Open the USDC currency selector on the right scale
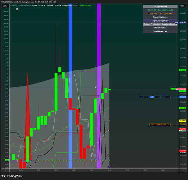 183,6
